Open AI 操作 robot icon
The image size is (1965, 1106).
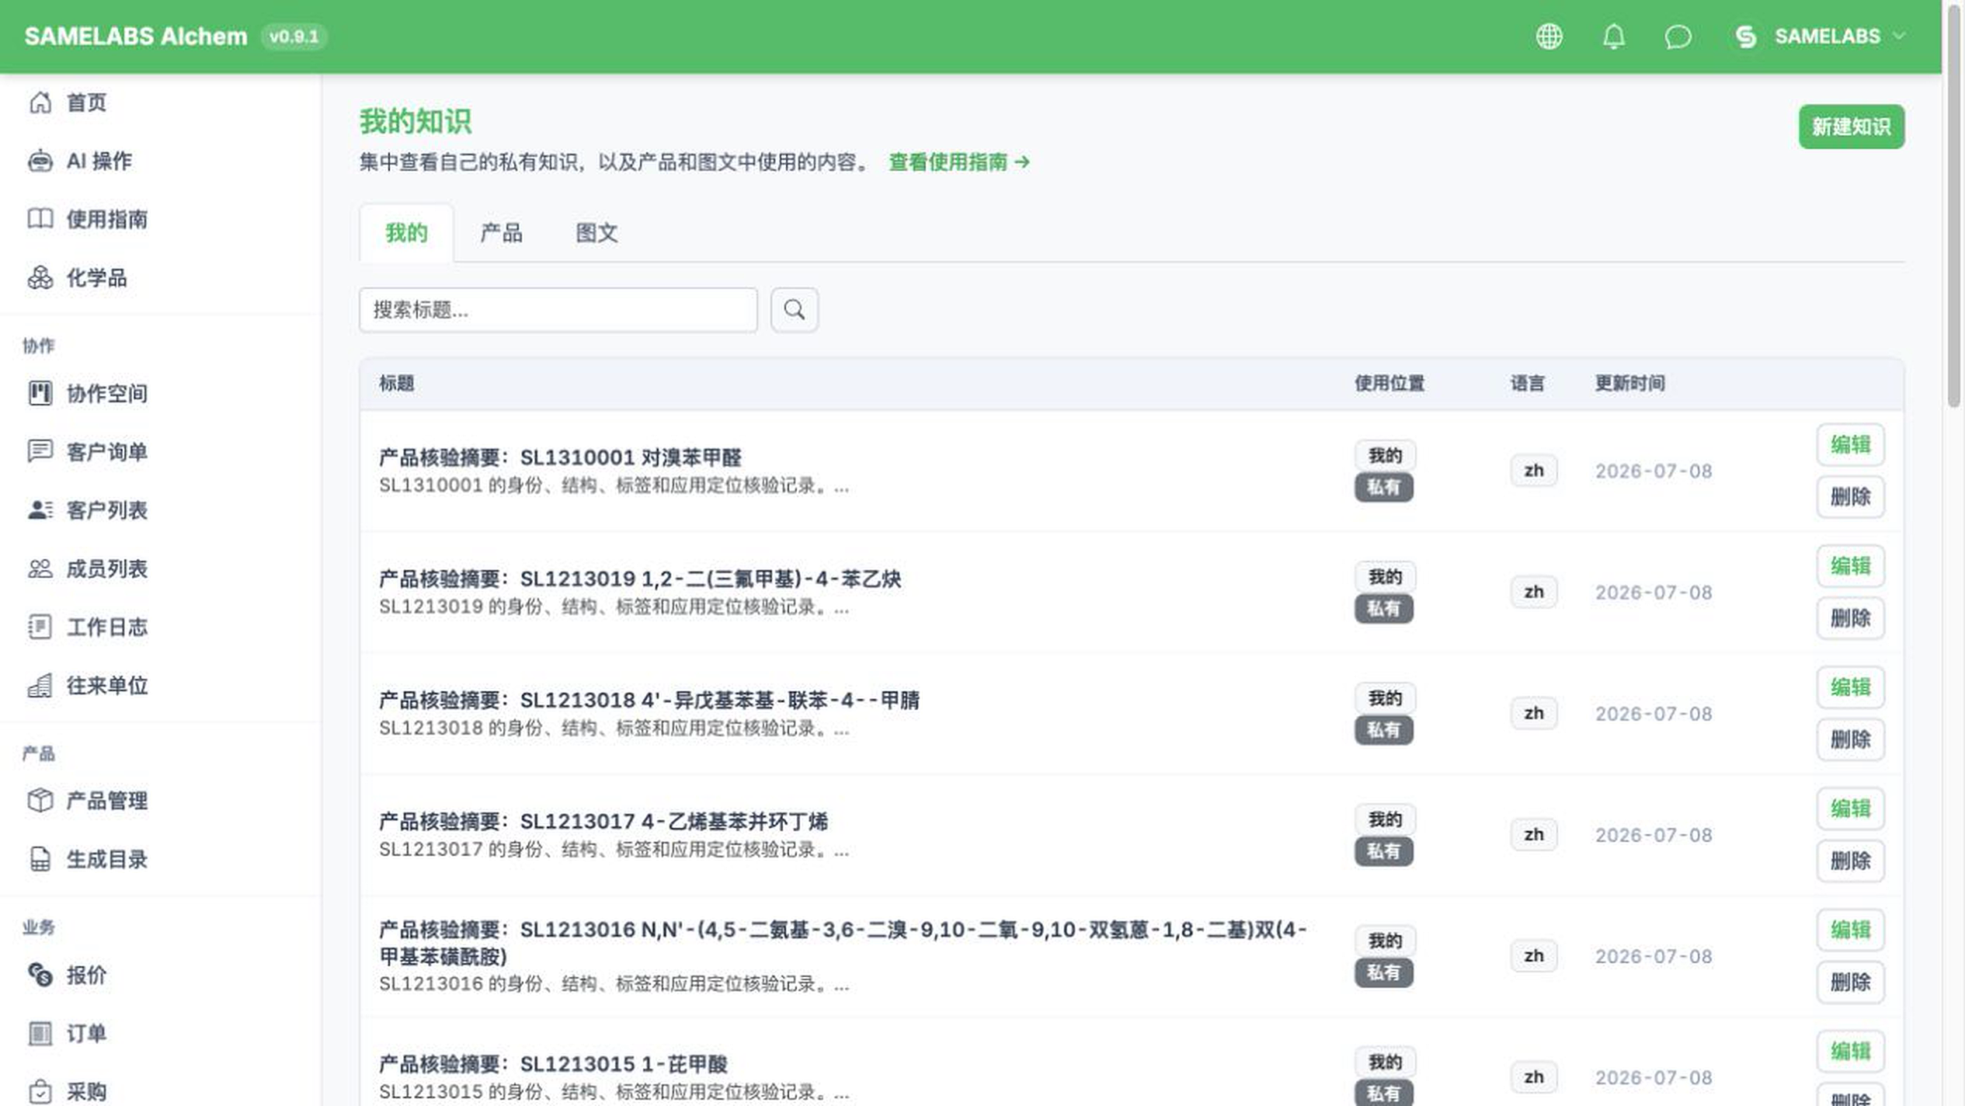tap(40, 161)
